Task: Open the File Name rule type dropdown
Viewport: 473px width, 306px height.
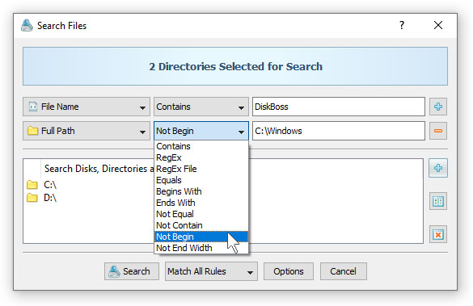Action: (x=87, y=107)
